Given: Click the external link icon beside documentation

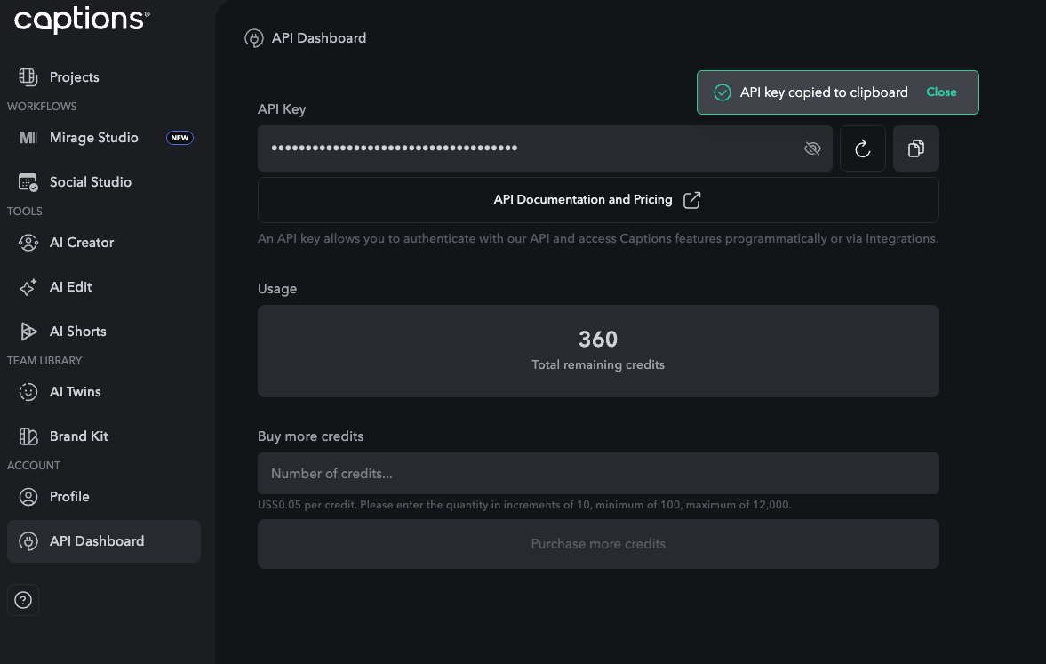Looking at the screenshot, I should point(691,199).
